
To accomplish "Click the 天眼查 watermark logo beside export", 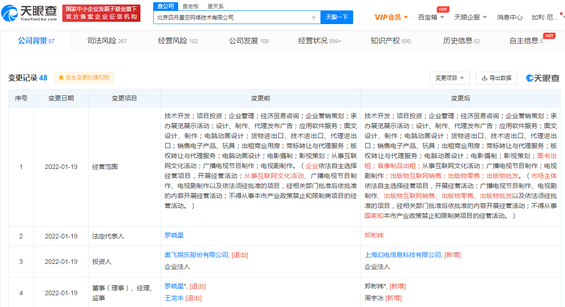I will tap(543, 78).
